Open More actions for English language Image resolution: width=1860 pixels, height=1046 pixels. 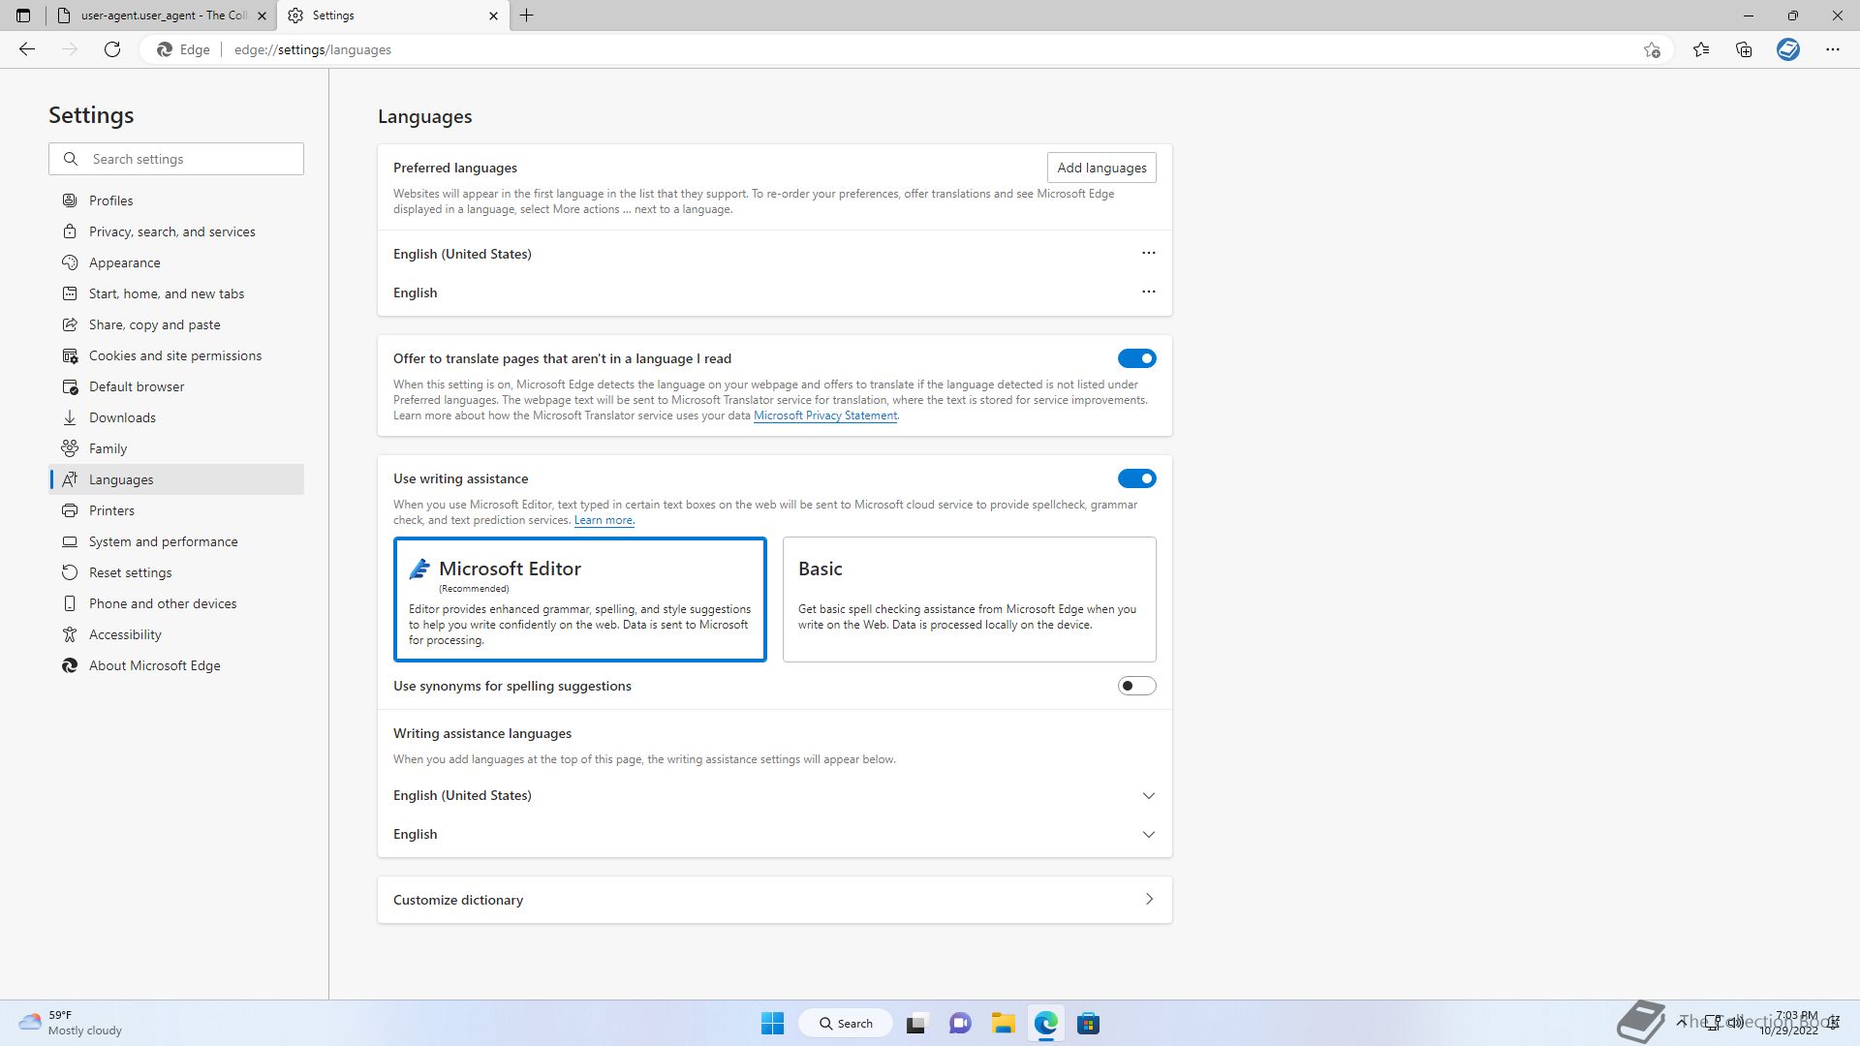[1149, 292]
